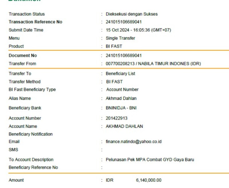Click 'Account Number' value beside BI Fast Beneficiary Type
Screen dimensions: 229x188
point(123,90)
